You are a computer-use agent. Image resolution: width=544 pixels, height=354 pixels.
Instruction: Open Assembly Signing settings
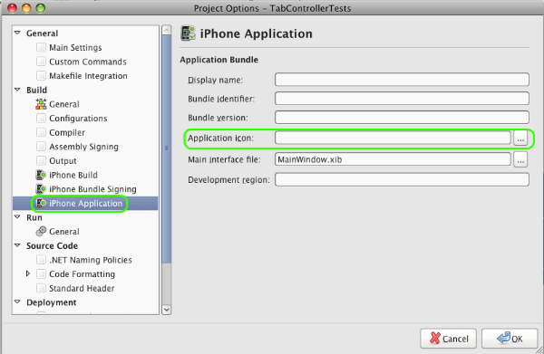pos(83,147)
